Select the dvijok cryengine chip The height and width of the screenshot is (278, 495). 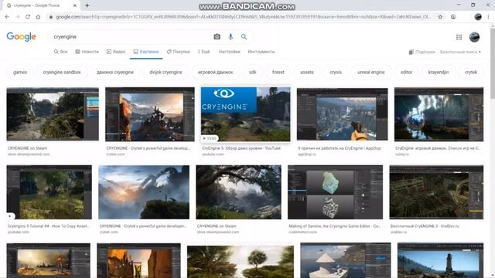coord(166,72)
